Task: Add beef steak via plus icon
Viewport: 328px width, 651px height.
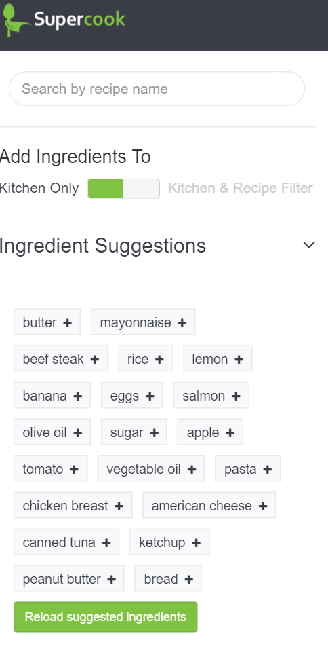Action: point(95,360)
